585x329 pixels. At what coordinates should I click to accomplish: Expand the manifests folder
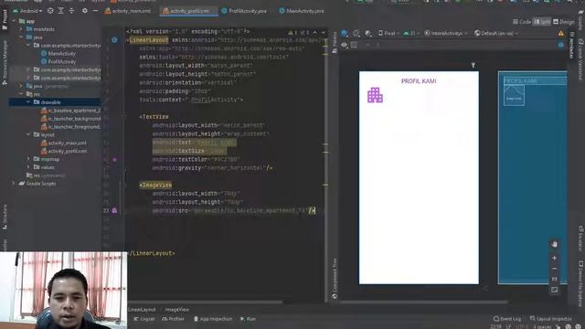pos(21,29)
